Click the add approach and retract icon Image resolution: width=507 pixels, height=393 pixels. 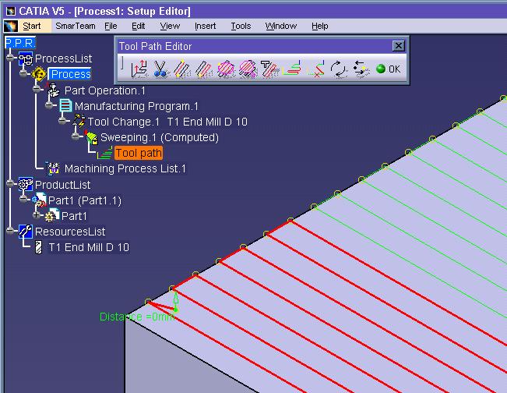[x=291, y=69]
